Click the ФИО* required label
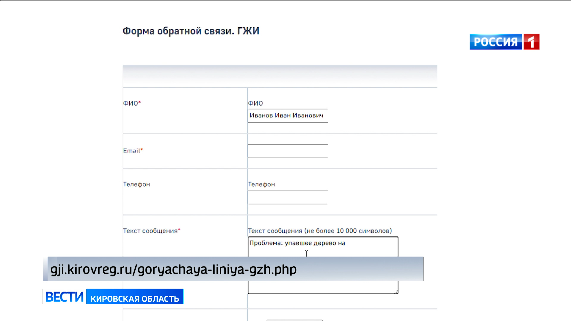Screen dimensions: 571x321 pos(132,103)
